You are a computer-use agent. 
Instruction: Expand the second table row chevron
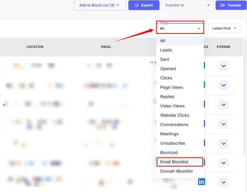pos(223,85)
